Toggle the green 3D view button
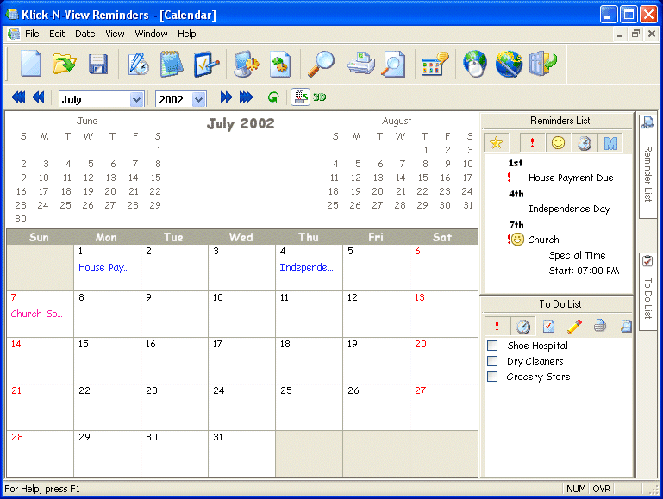The width and height of the screenshot is (663, 499). click(x=319, y=97)
